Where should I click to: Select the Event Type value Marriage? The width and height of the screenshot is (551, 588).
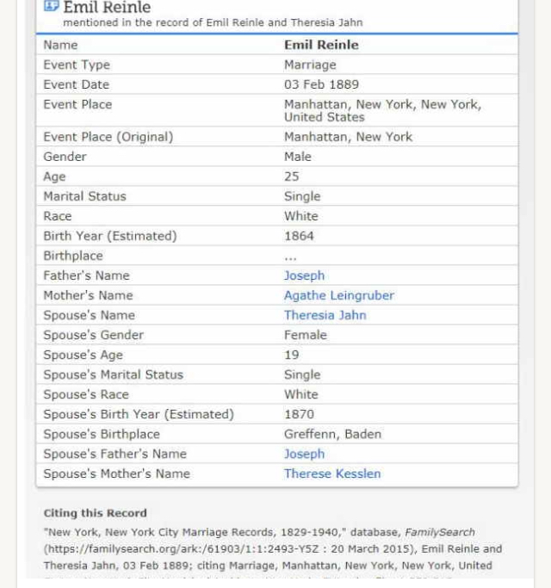310,65
